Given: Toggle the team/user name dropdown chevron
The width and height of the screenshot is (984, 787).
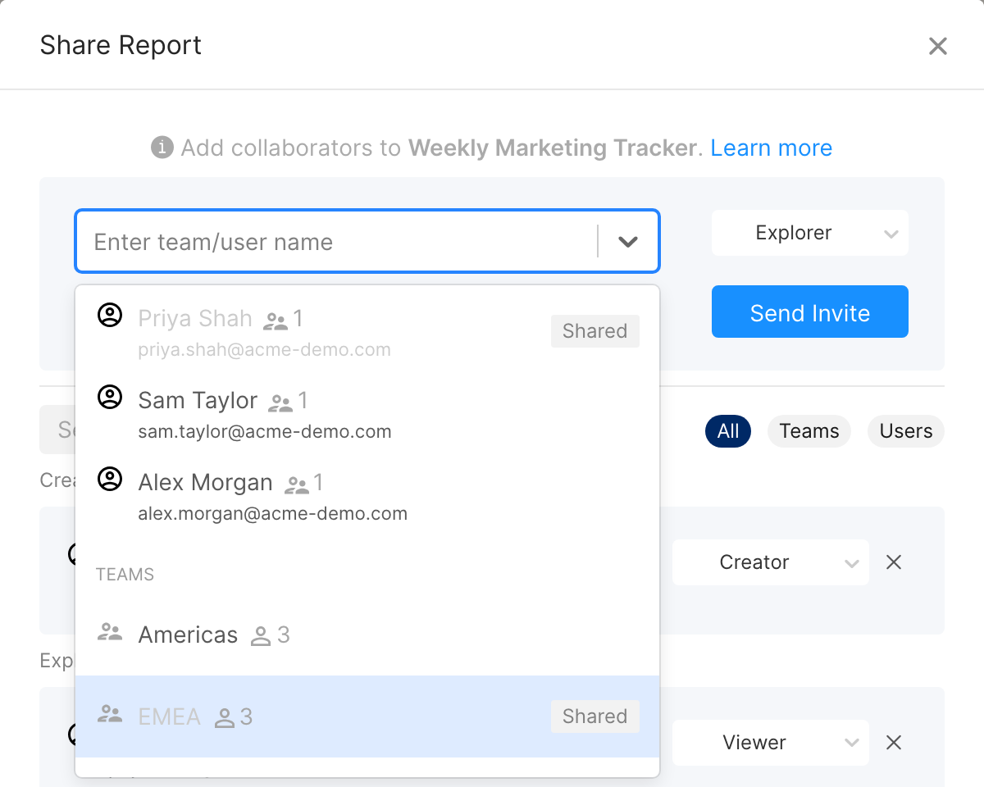Looking at the screenshot, I should tap(628, 242).
